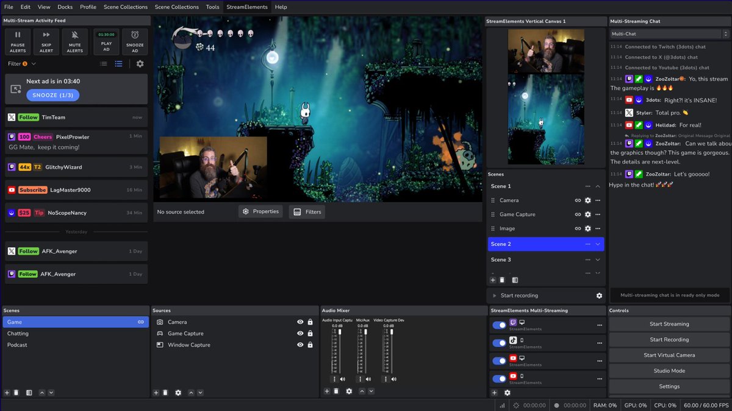Click the Snooze Ad alarm clock button
The image size is (732, 411).
pos(135,41)
